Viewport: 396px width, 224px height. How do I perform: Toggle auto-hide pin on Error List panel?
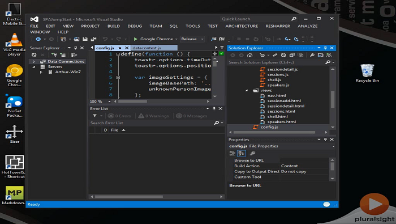[x=214, y=108]
